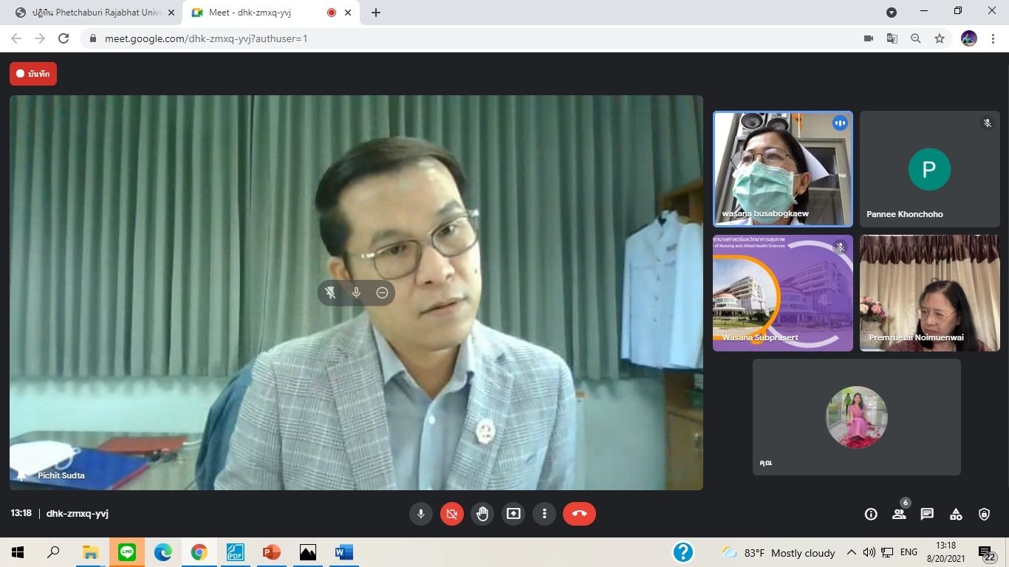The height and width of the screenshot is (567, 1009).
Task: Open the activities panel icon
Action: click(956, 514)
